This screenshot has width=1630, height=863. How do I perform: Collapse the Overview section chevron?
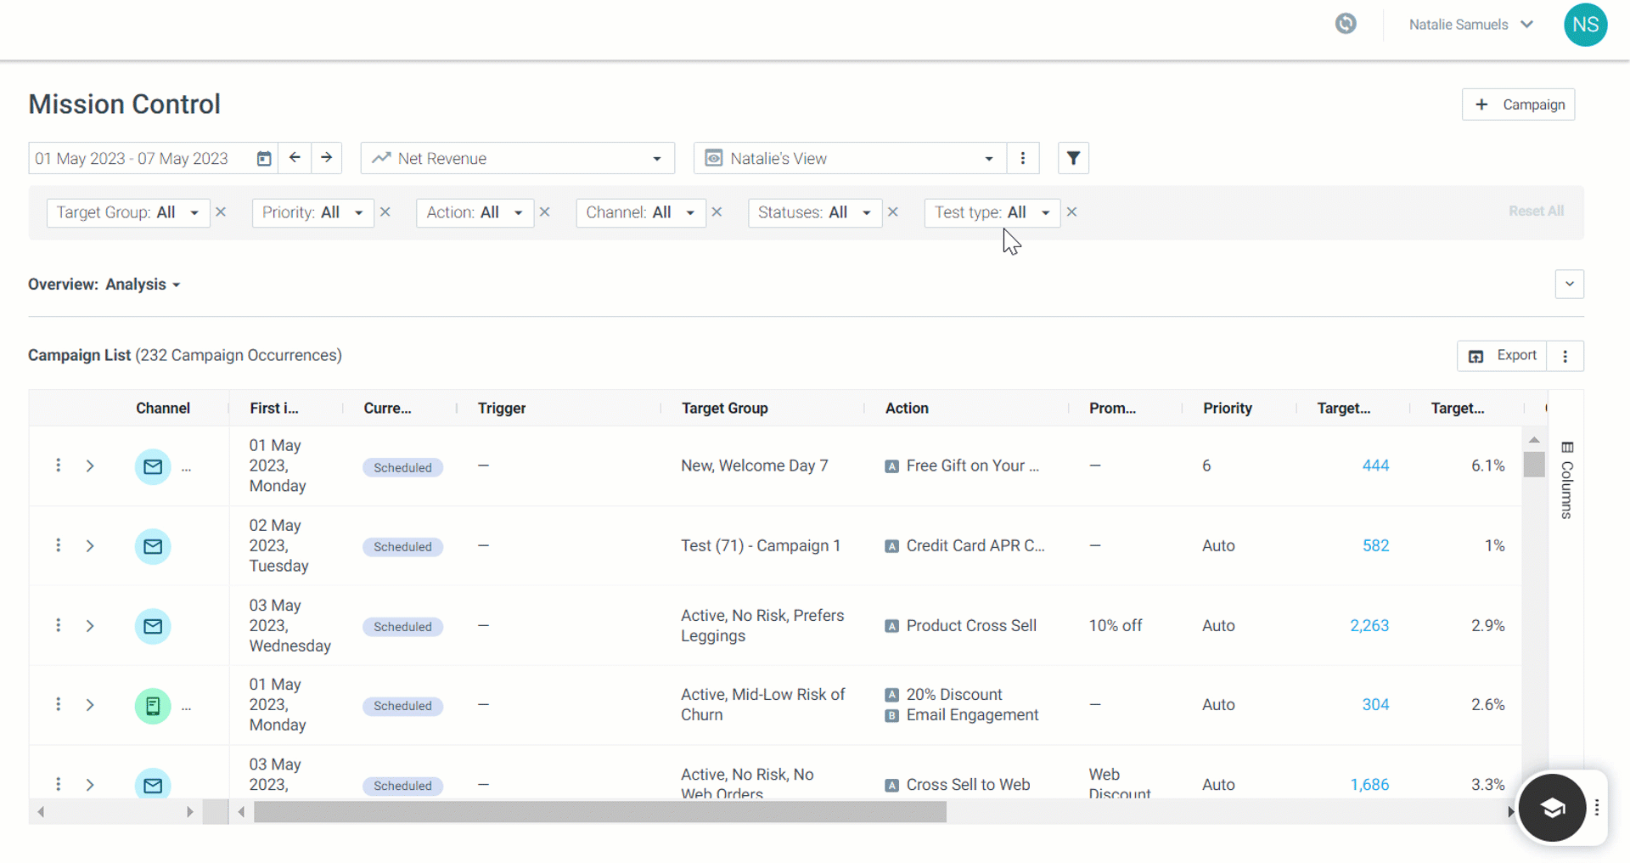pos(1570,285)
